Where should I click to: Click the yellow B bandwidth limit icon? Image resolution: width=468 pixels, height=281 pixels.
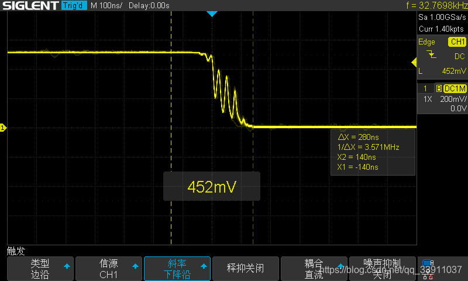439,88
